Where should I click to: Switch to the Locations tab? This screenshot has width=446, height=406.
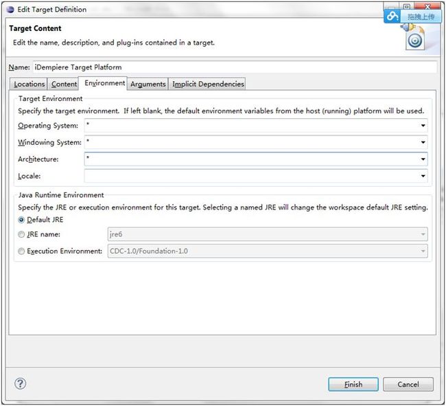28,84
